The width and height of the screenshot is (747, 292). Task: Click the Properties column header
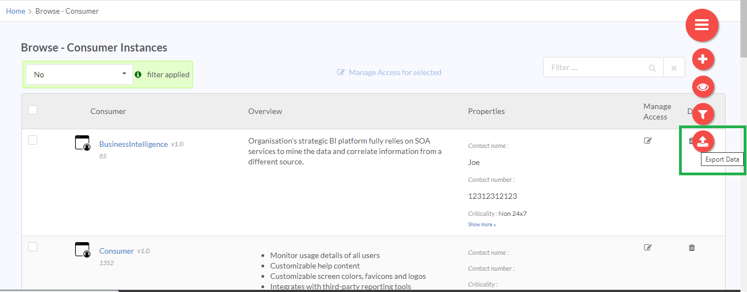(486, 111)
